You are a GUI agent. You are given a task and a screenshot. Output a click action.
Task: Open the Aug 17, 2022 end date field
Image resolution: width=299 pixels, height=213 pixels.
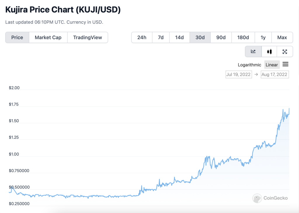(x=274, y=74)
